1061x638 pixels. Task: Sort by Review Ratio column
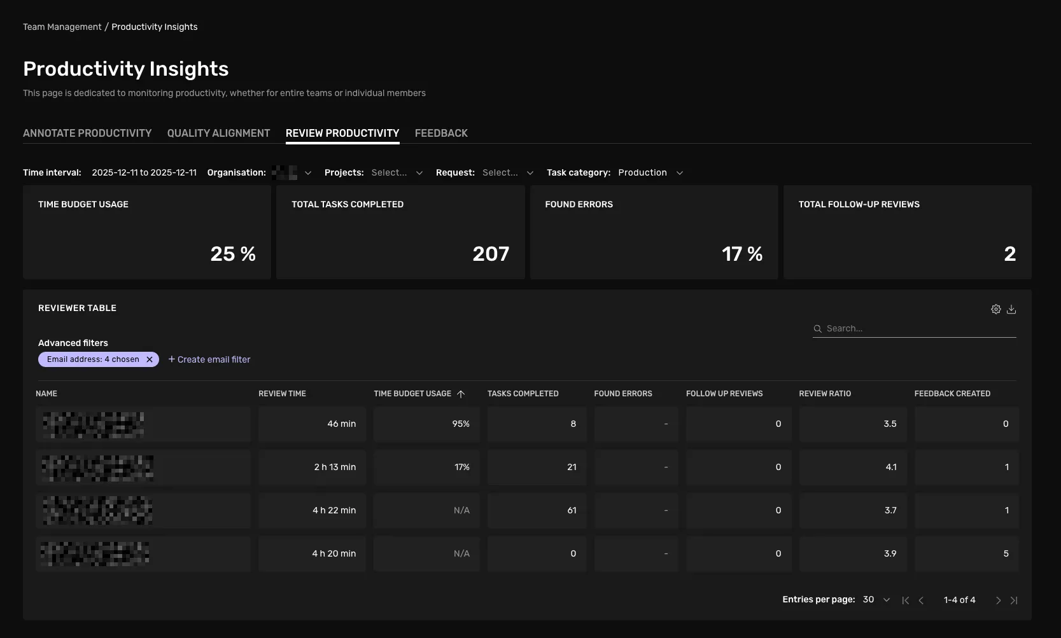pyautogui.click(x=825, y=394)
